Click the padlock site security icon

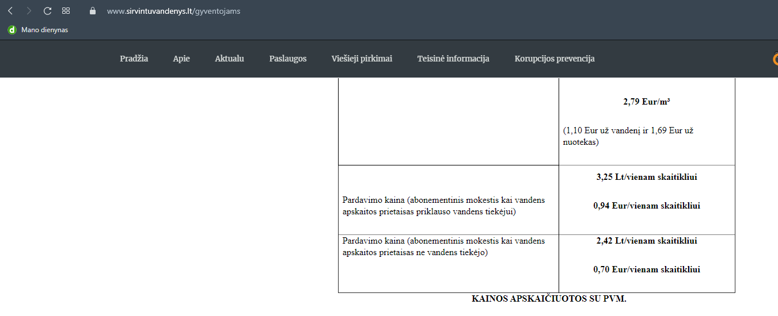pos(92,11)
